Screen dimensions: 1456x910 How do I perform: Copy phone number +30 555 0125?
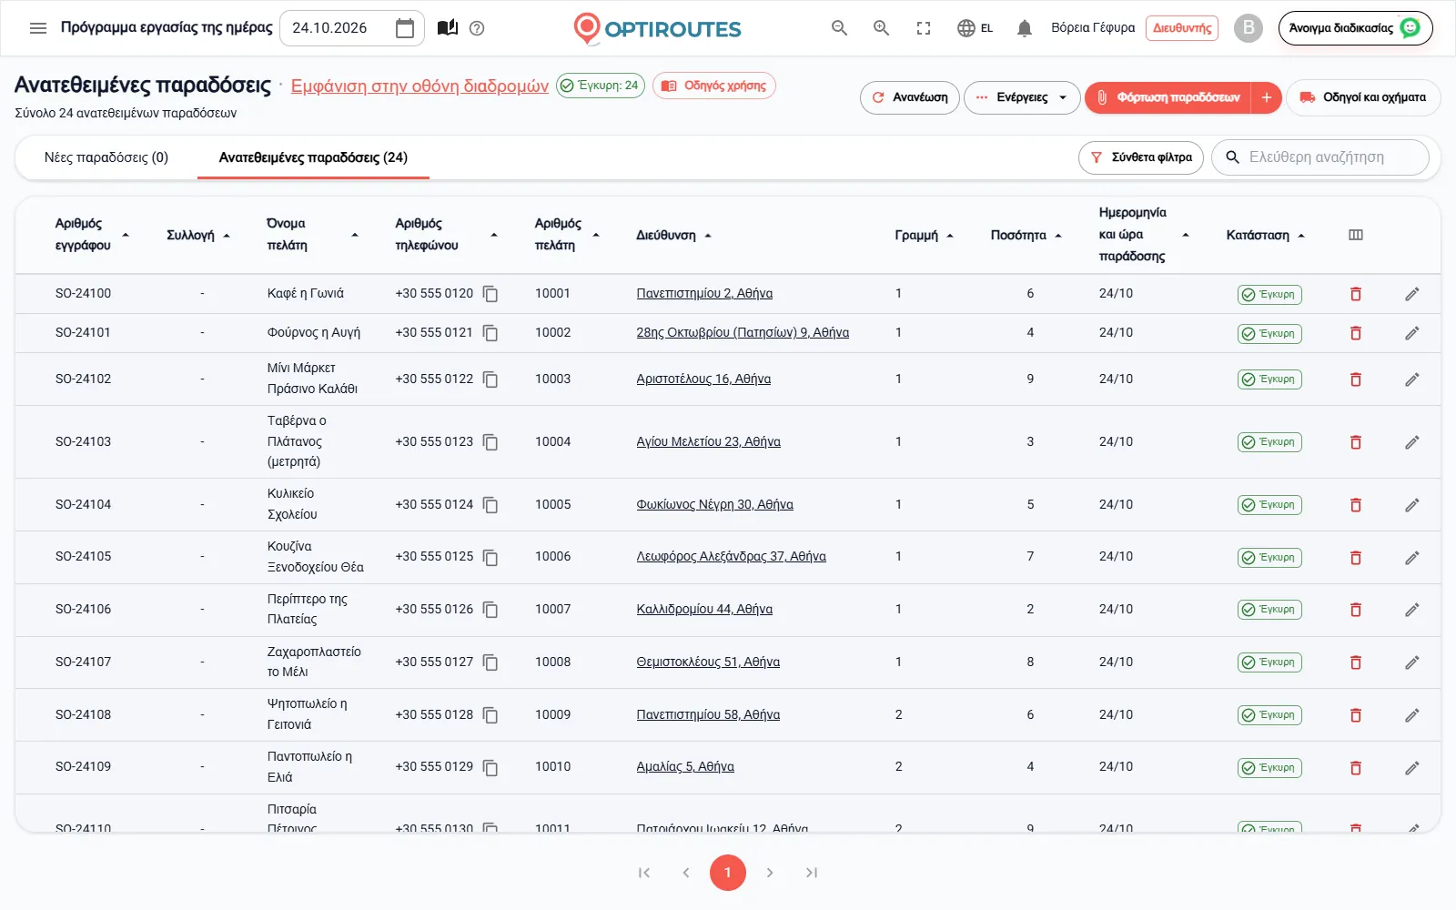(490, 557)
